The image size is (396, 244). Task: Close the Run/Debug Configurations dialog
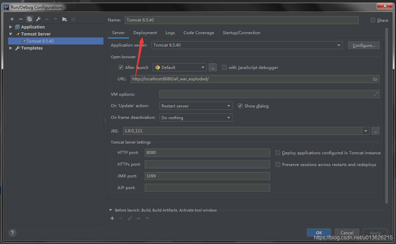tap(385, 6)
